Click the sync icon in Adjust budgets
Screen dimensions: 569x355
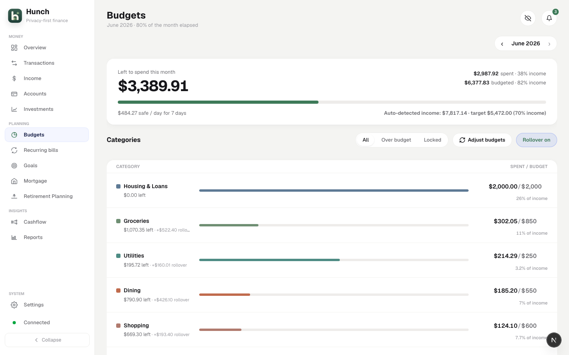[462, 140]
